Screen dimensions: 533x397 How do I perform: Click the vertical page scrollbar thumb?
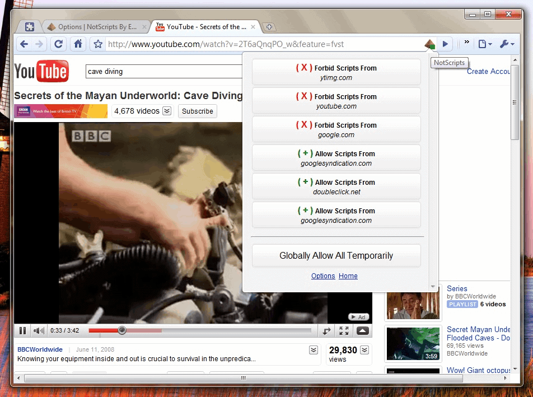point(515,102)
